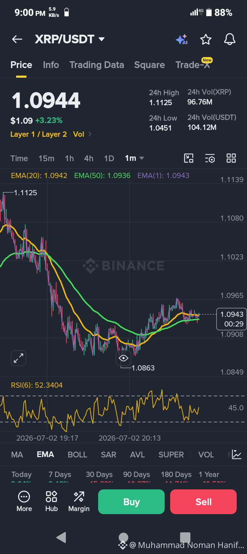Tap the +3.23% change value
Screen dimensions: 247x554
49,121
